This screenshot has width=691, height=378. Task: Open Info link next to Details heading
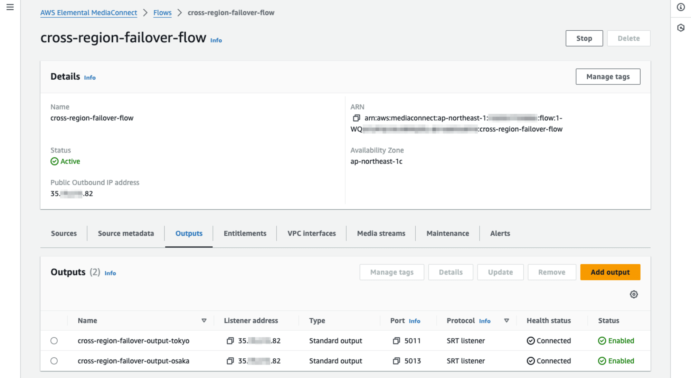(x=90, y=78)
